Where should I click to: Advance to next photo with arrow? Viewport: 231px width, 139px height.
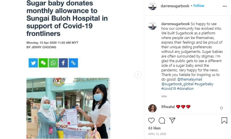click(138, 75)
